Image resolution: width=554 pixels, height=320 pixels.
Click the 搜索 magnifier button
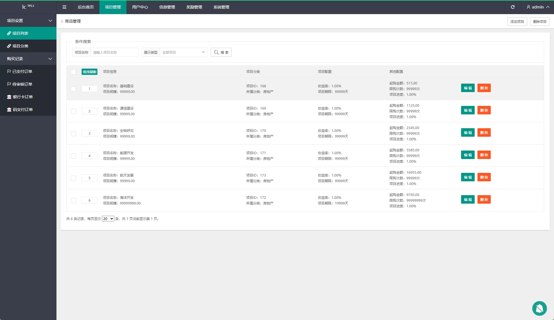point(221,52)
